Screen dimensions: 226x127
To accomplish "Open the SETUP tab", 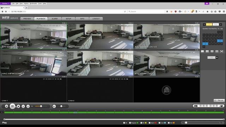I will click(x=69, y=19).
